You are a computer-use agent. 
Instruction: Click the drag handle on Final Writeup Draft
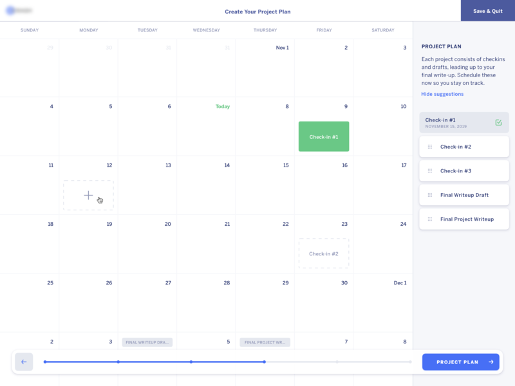pos(430,194)
